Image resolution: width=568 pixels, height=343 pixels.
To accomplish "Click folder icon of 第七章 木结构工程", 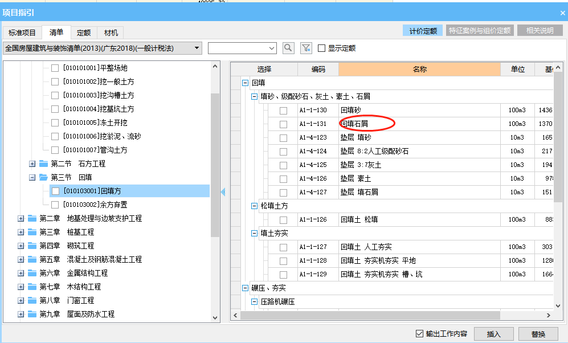I will coord(32,287).
